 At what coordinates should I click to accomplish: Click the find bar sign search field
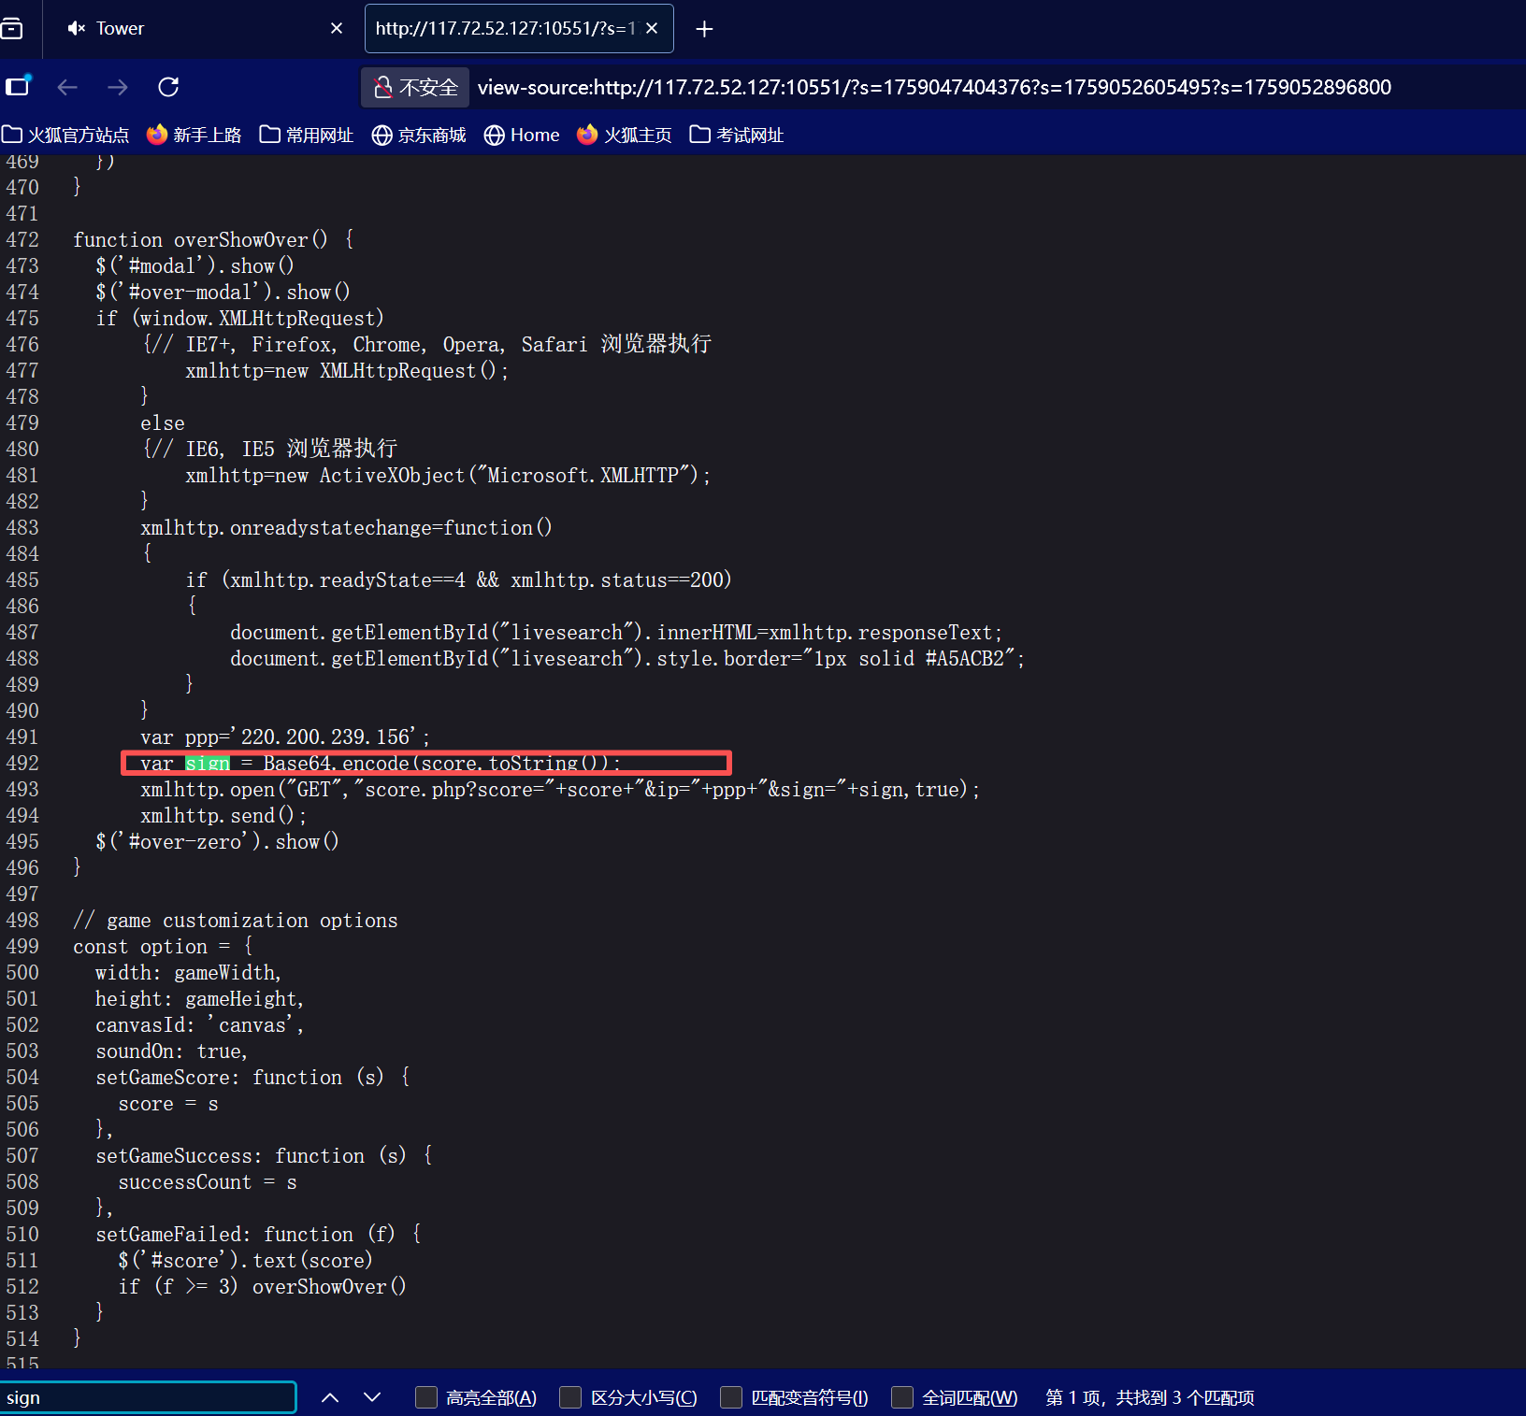pyautogui.click(x=149, y=1397)
